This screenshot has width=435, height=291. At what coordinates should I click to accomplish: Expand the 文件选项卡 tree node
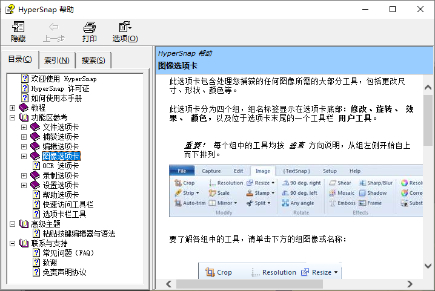pos(24,127)
